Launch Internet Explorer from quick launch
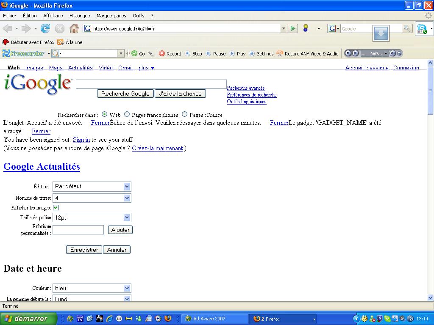The width and height of the screenshot is (434, 325). click(x=109, y=319)
